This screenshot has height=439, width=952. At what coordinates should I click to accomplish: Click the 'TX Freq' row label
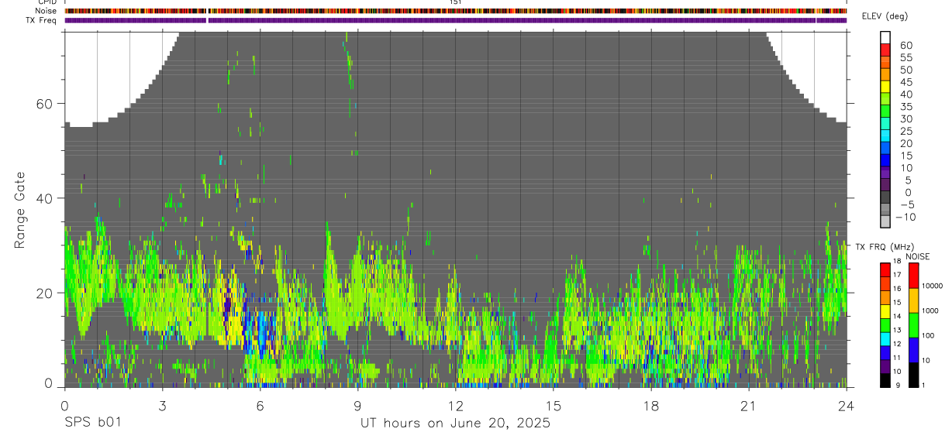click(42, 20)
